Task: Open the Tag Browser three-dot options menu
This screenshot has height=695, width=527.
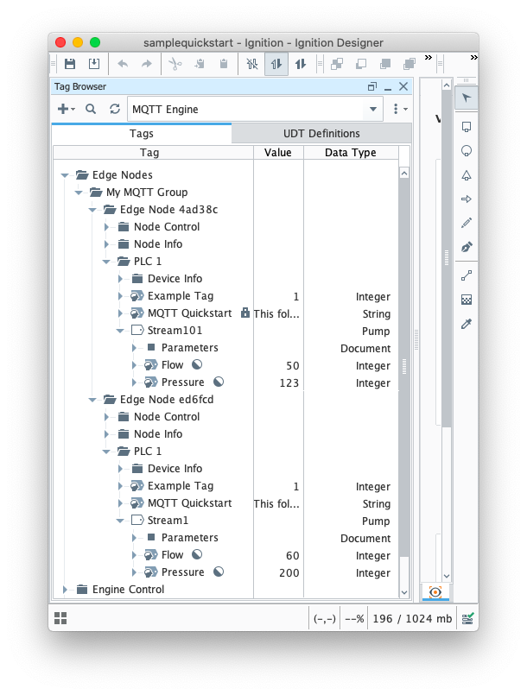Action: pyautogui.click(x=400, y=109)
